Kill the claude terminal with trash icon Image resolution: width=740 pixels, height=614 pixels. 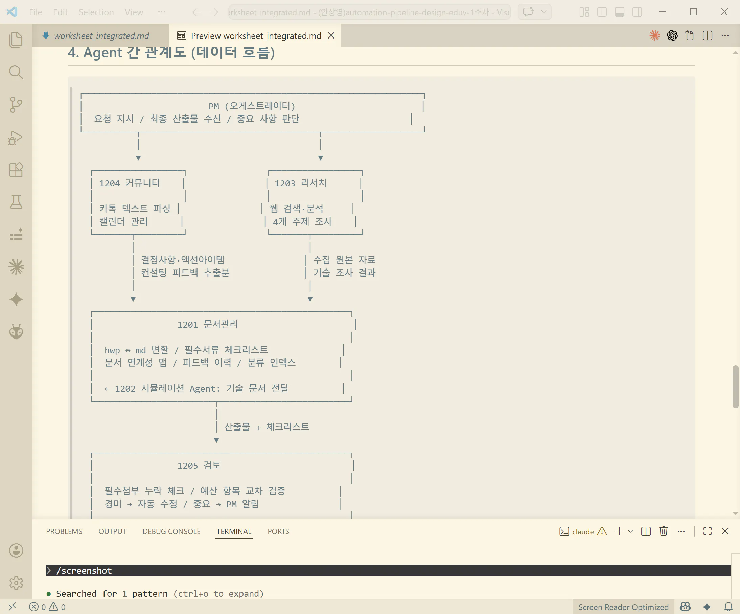pos(663,531)
